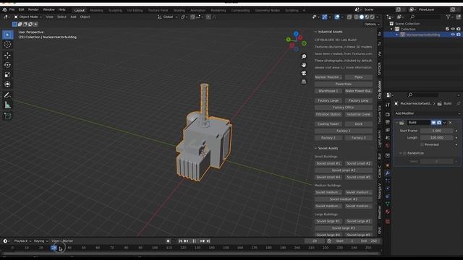463x260 pixels.
Task: Switch to the Modeling workspace tab
Action: coord(96,10)
